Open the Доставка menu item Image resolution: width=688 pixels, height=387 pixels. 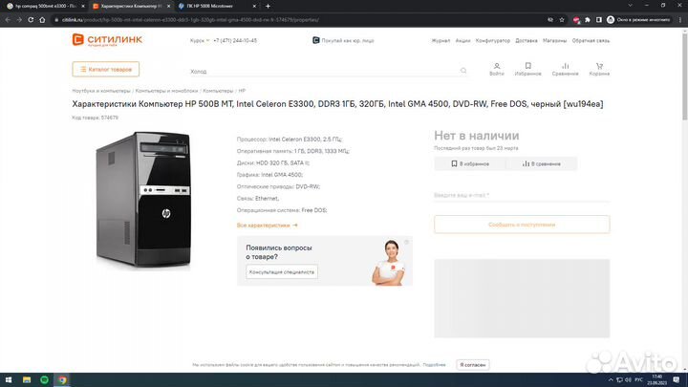527,40
